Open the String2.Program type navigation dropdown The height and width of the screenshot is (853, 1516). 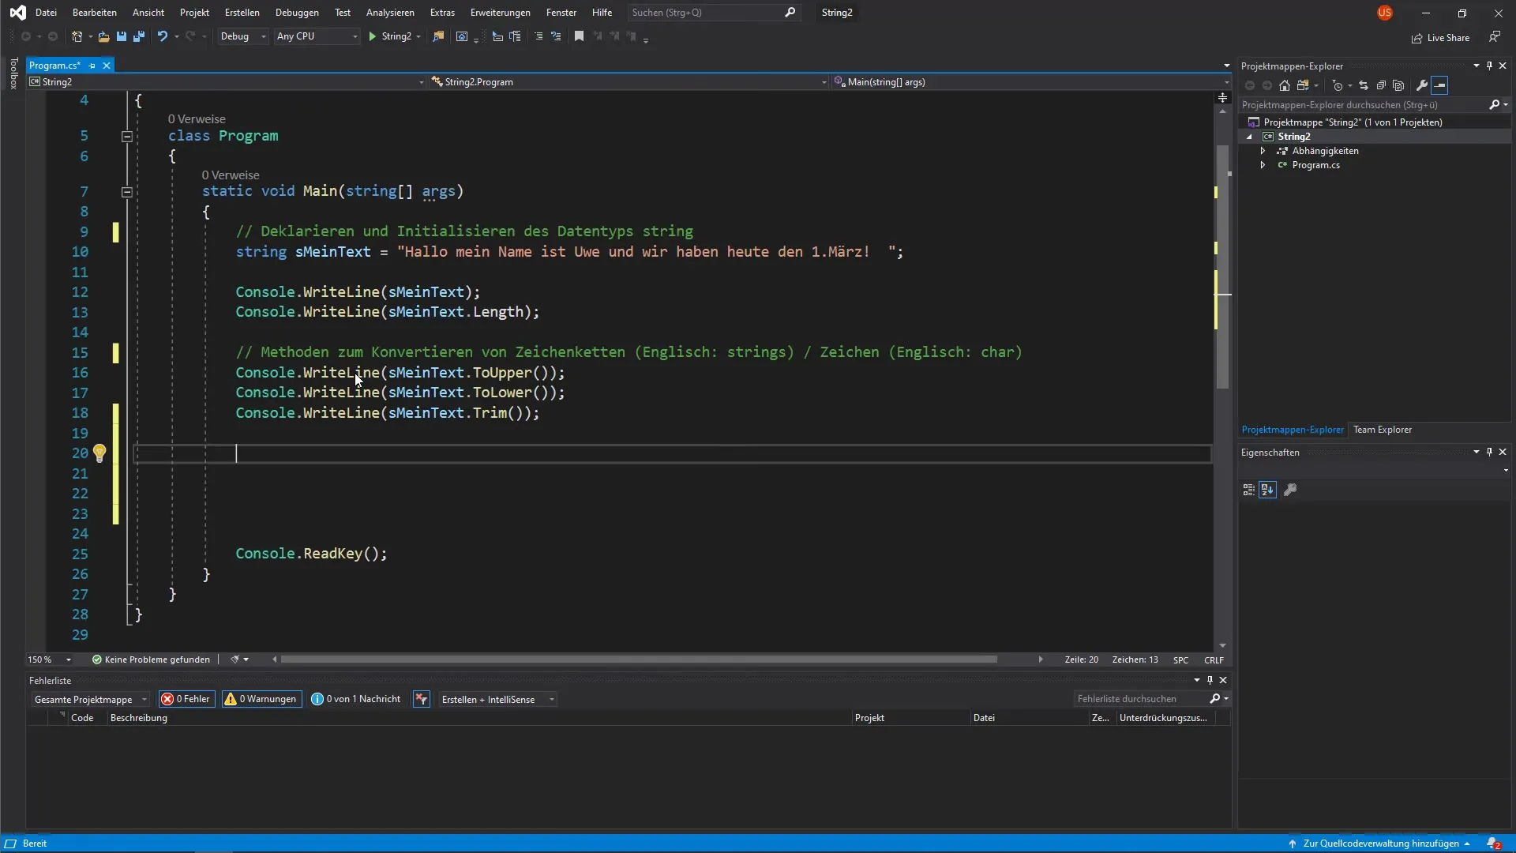pos(629,82)
